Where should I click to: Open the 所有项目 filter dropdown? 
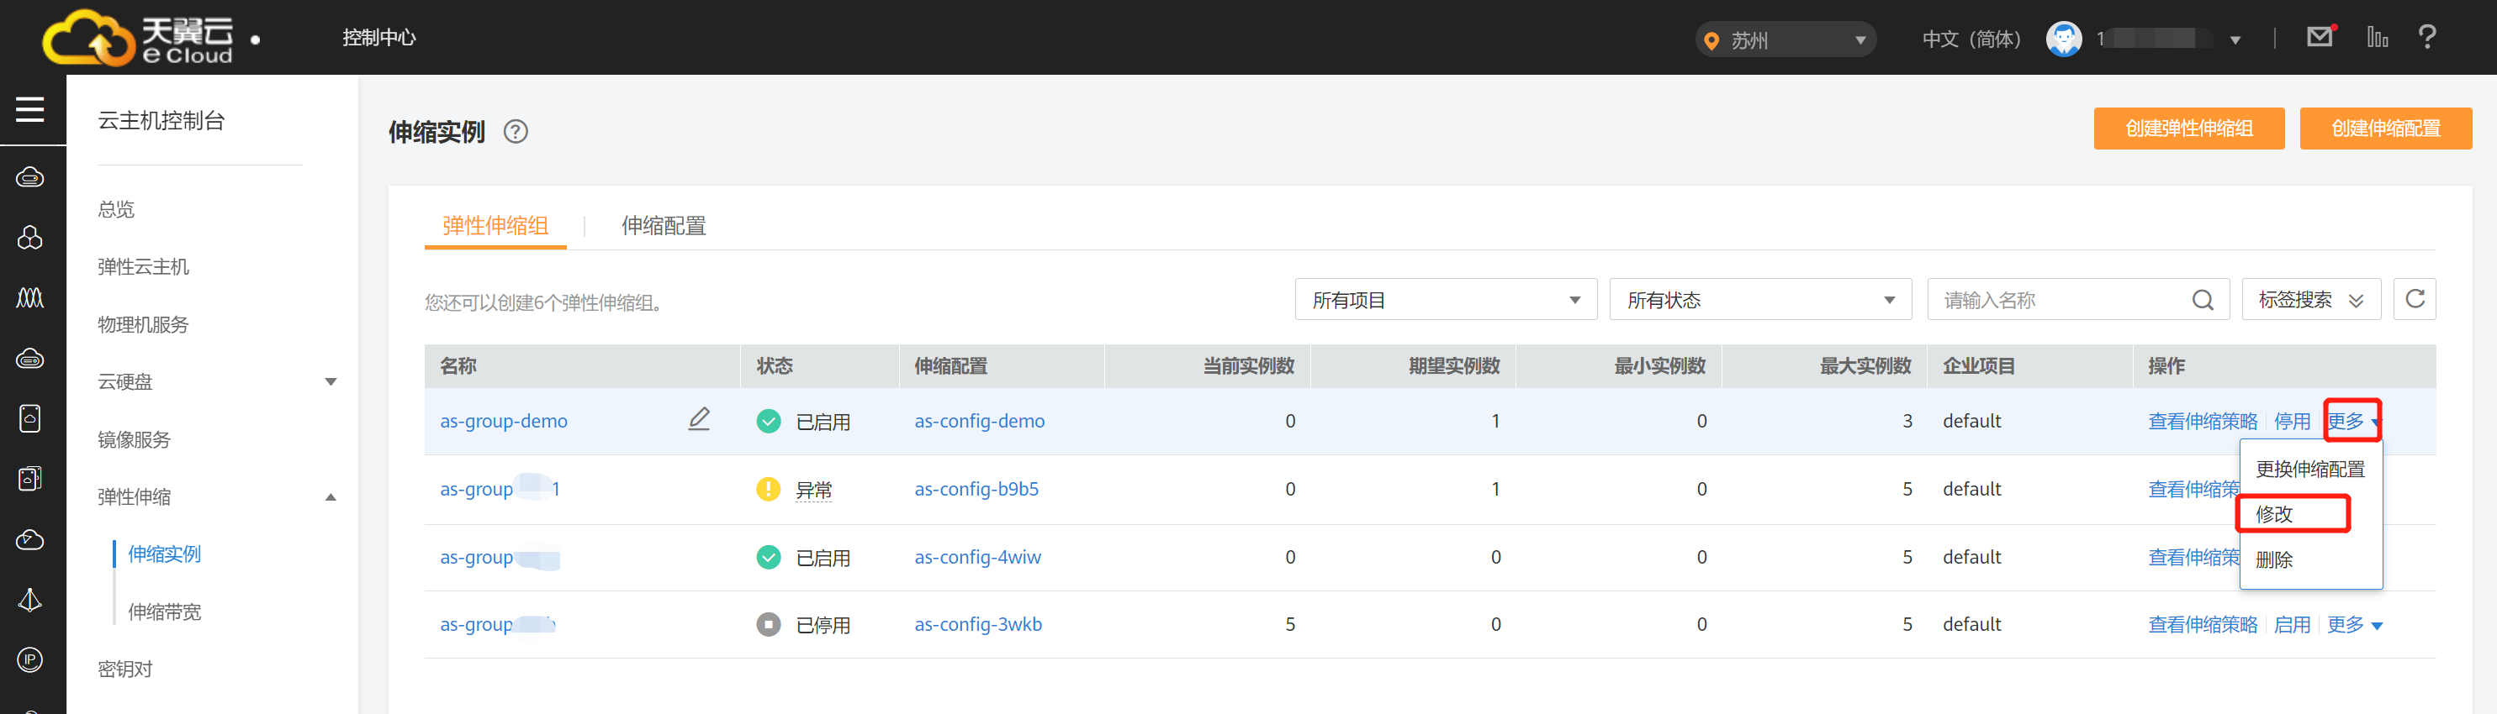[1445, 299]
